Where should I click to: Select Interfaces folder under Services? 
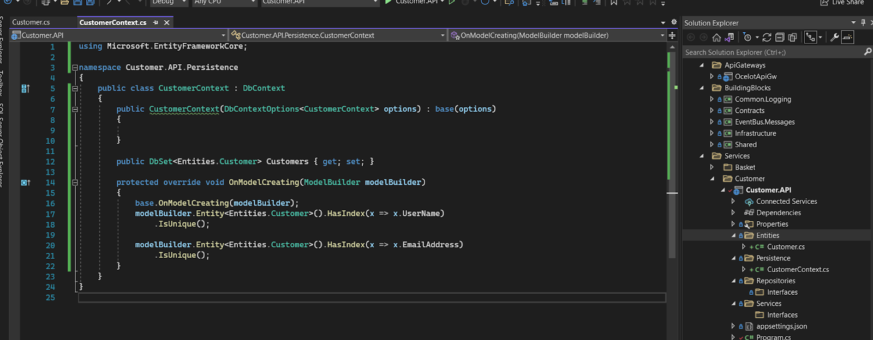pyautogui.click(x=782, y=315)
